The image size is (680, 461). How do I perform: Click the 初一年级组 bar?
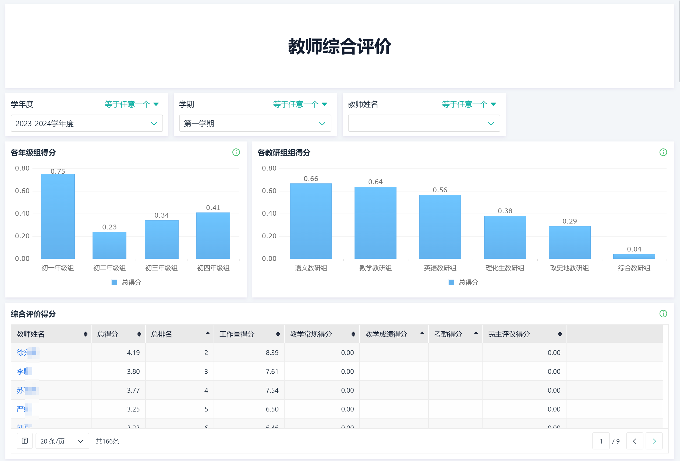(58, 217)
